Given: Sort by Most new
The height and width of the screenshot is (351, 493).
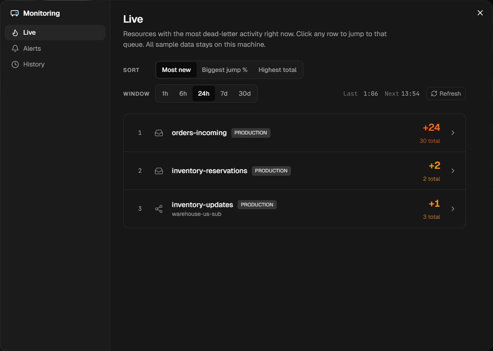Looking at the screenshot, I should click(176, 70).
